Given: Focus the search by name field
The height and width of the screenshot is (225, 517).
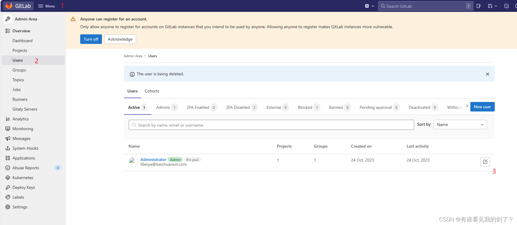Looking at the screenshot, I should coord(271,125).
